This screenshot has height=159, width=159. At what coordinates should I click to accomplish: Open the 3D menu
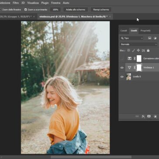click(23, 3)
